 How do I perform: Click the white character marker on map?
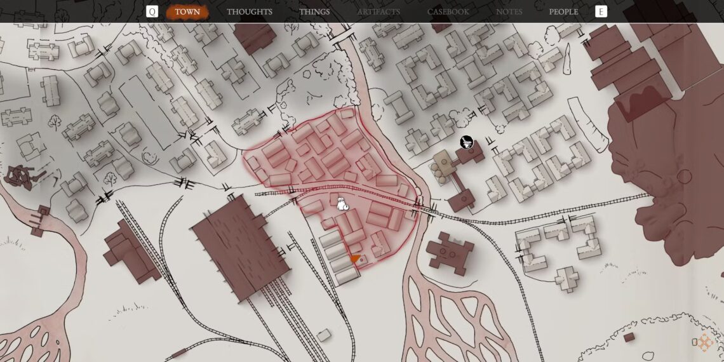coord(343,204)
